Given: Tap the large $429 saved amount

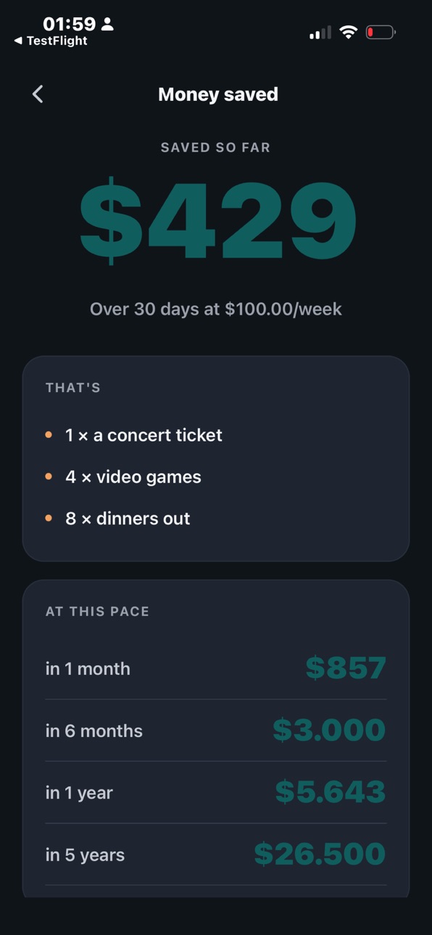Looking at the screenshot, I should [217, 221].
